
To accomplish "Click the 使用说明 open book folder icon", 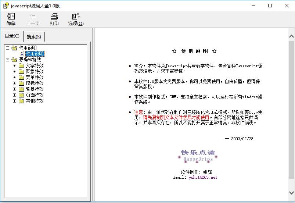I will (x=14, y=48).
